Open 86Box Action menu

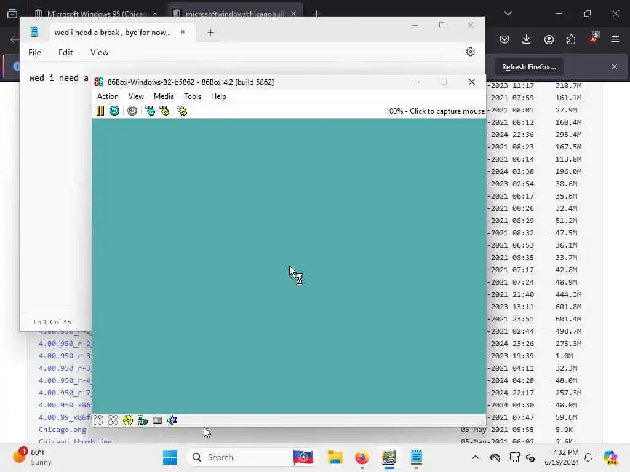click(108, 96)
